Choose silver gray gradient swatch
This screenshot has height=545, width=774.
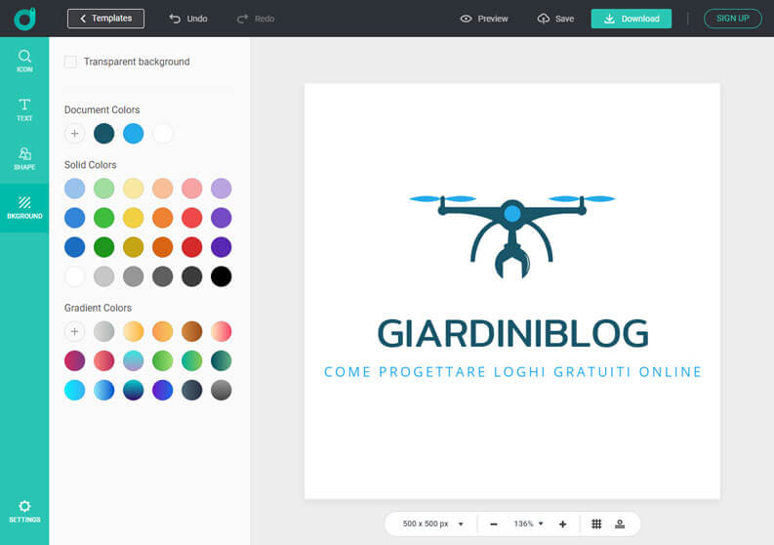pos(103,331)
